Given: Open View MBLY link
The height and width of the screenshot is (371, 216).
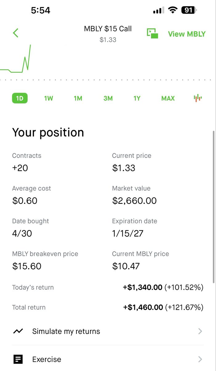Looking at the screenshot, I should [187, 34].
